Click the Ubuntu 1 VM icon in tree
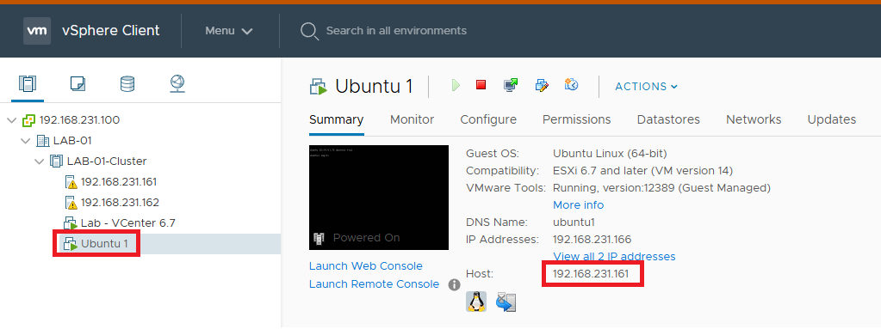The width and height of the screenshot is (881, 329). coord(71,244)
